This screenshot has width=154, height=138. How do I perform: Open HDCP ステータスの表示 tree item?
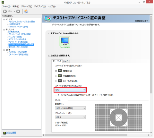pos(17,39)
